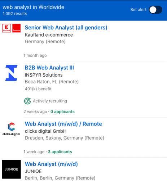Open the INSPYR Solutions logo
This screenshot has height=187, width=167.
[x=12, y=73]
